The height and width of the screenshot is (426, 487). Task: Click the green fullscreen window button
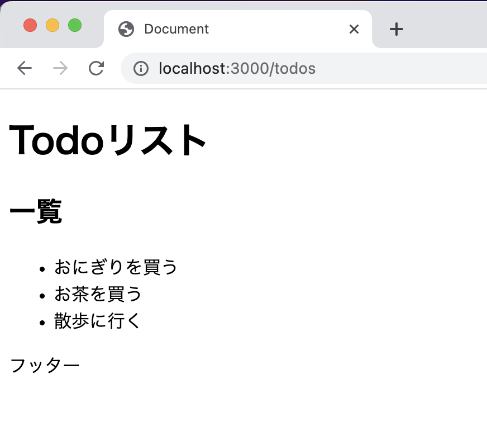[x=75, y=25]
